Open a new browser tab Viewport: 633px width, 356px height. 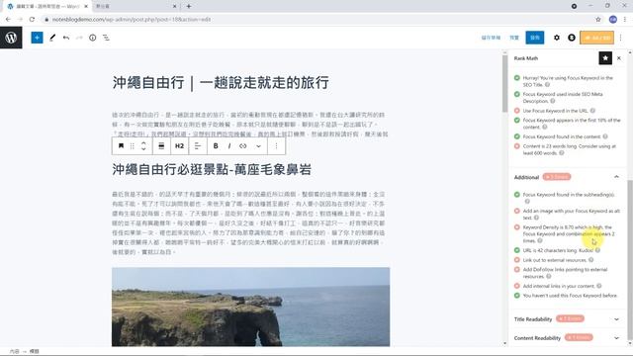[x=189, y=7]
